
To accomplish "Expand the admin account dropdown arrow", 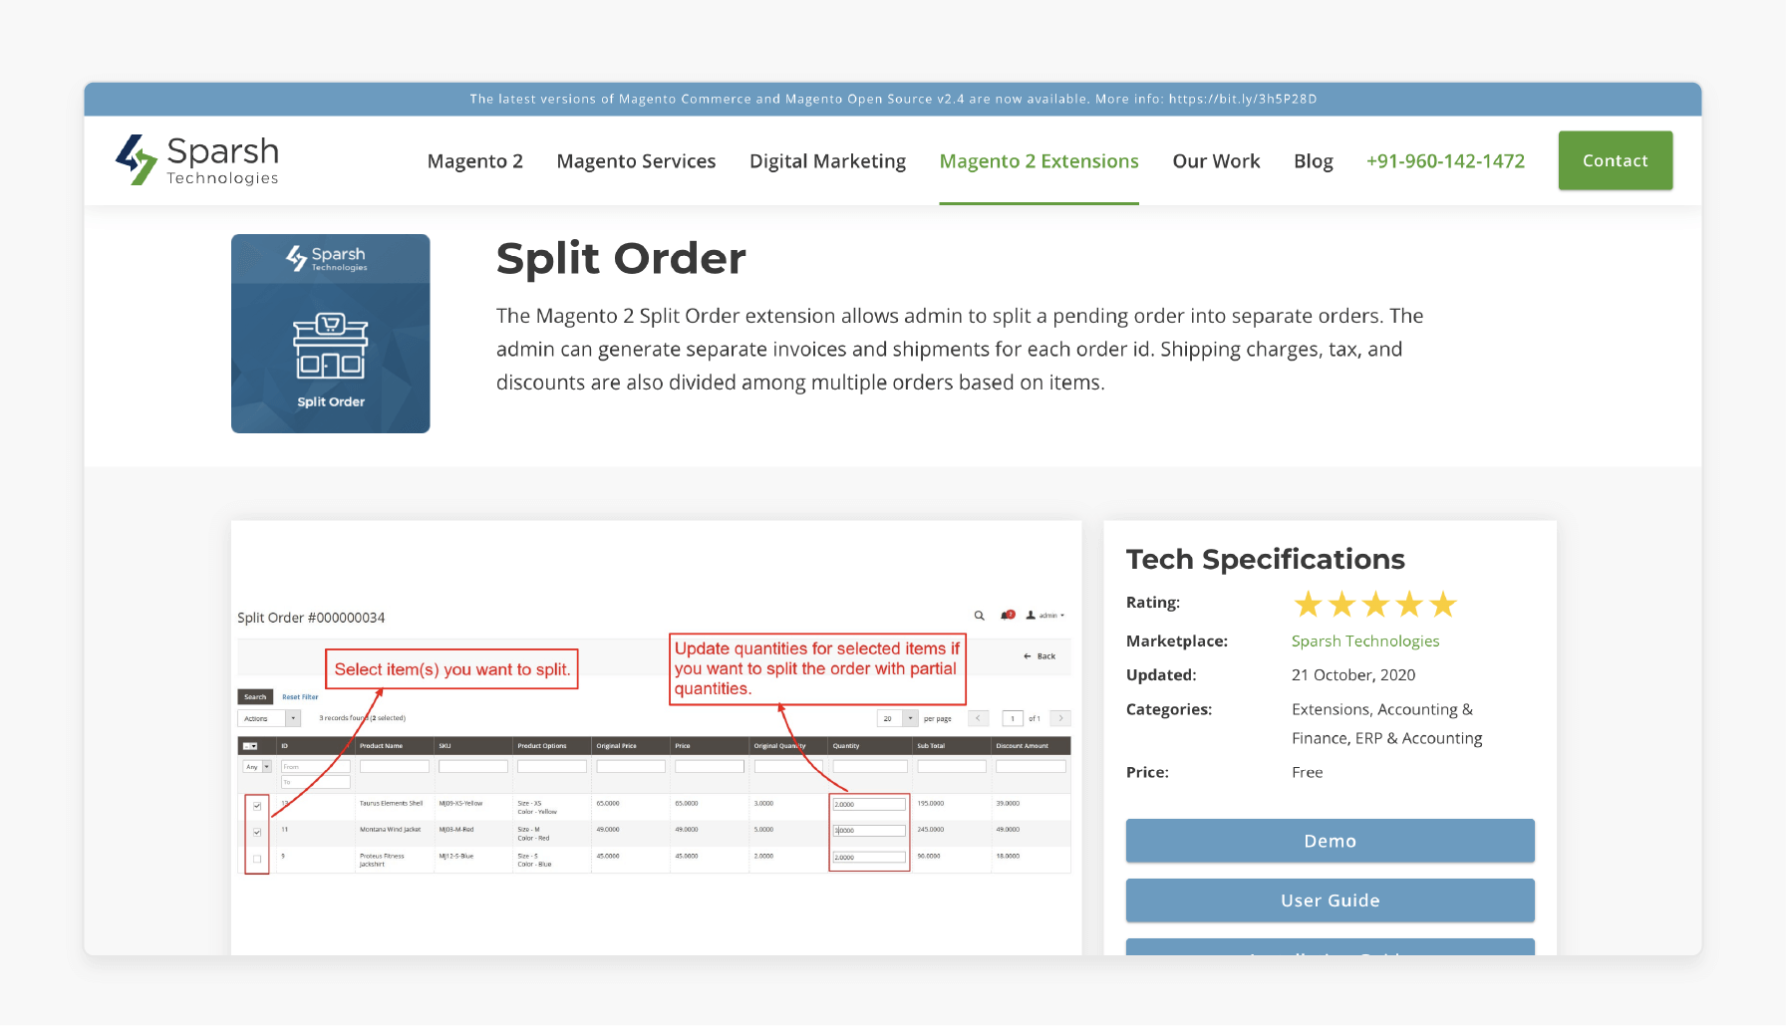I will tap(1062, 616).
